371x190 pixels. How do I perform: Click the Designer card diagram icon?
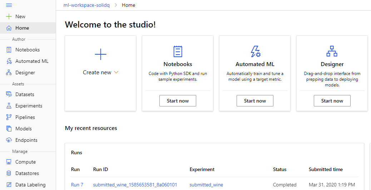332,51
